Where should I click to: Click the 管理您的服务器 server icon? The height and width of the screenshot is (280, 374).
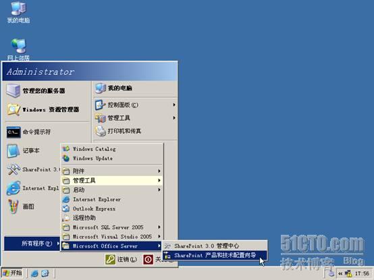tap(13, 90)
